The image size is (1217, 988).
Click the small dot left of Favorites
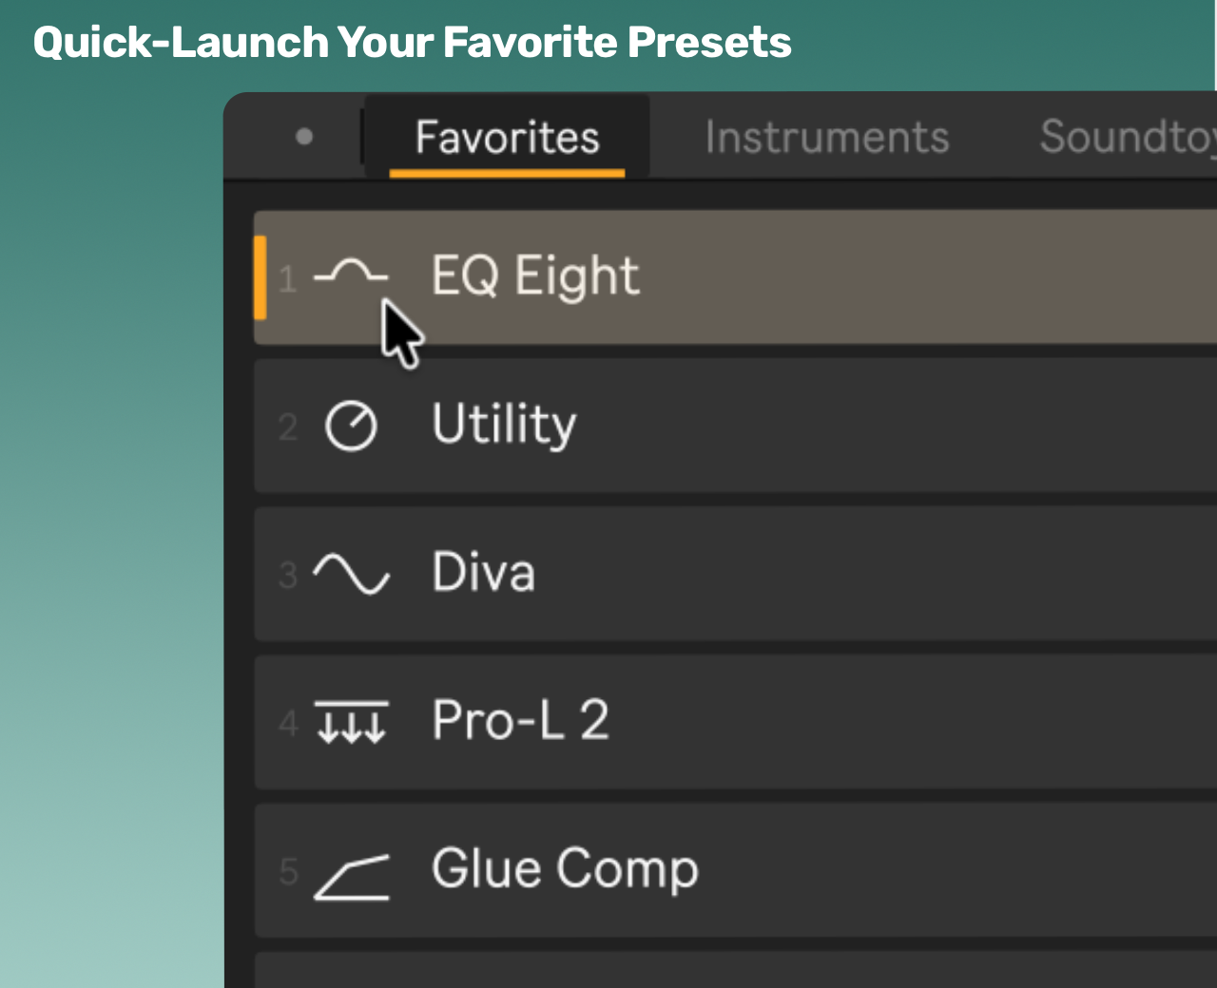pyautogui.click(x=304, y=137)
